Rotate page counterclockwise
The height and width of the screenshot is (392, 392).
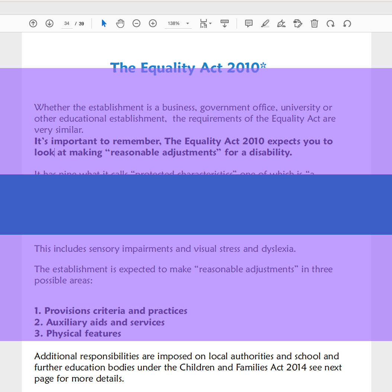[x=347, y=23]
